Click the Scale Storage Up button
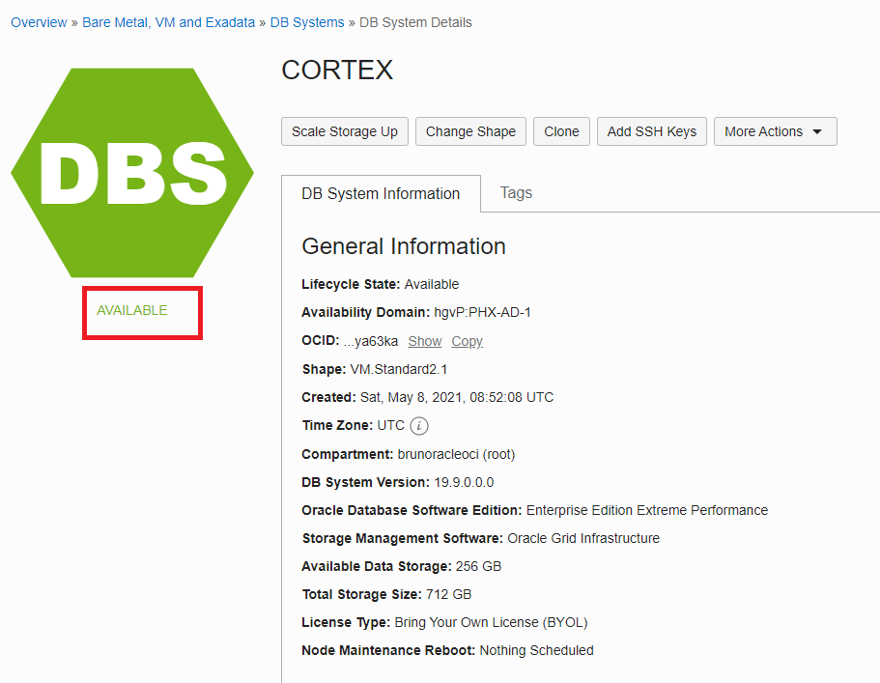This screenshot has width=880, height=683. pyautogui.click(x=345, y=131)
